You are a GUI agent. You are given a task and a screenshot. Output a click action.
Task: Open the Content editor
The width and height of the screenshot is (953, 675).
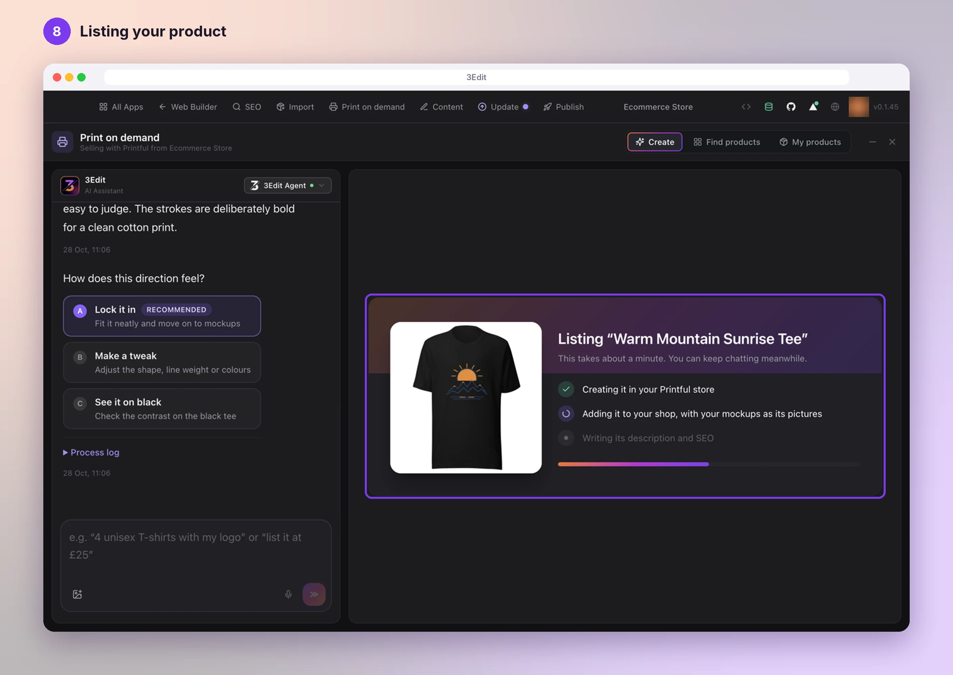pos(441,107)
